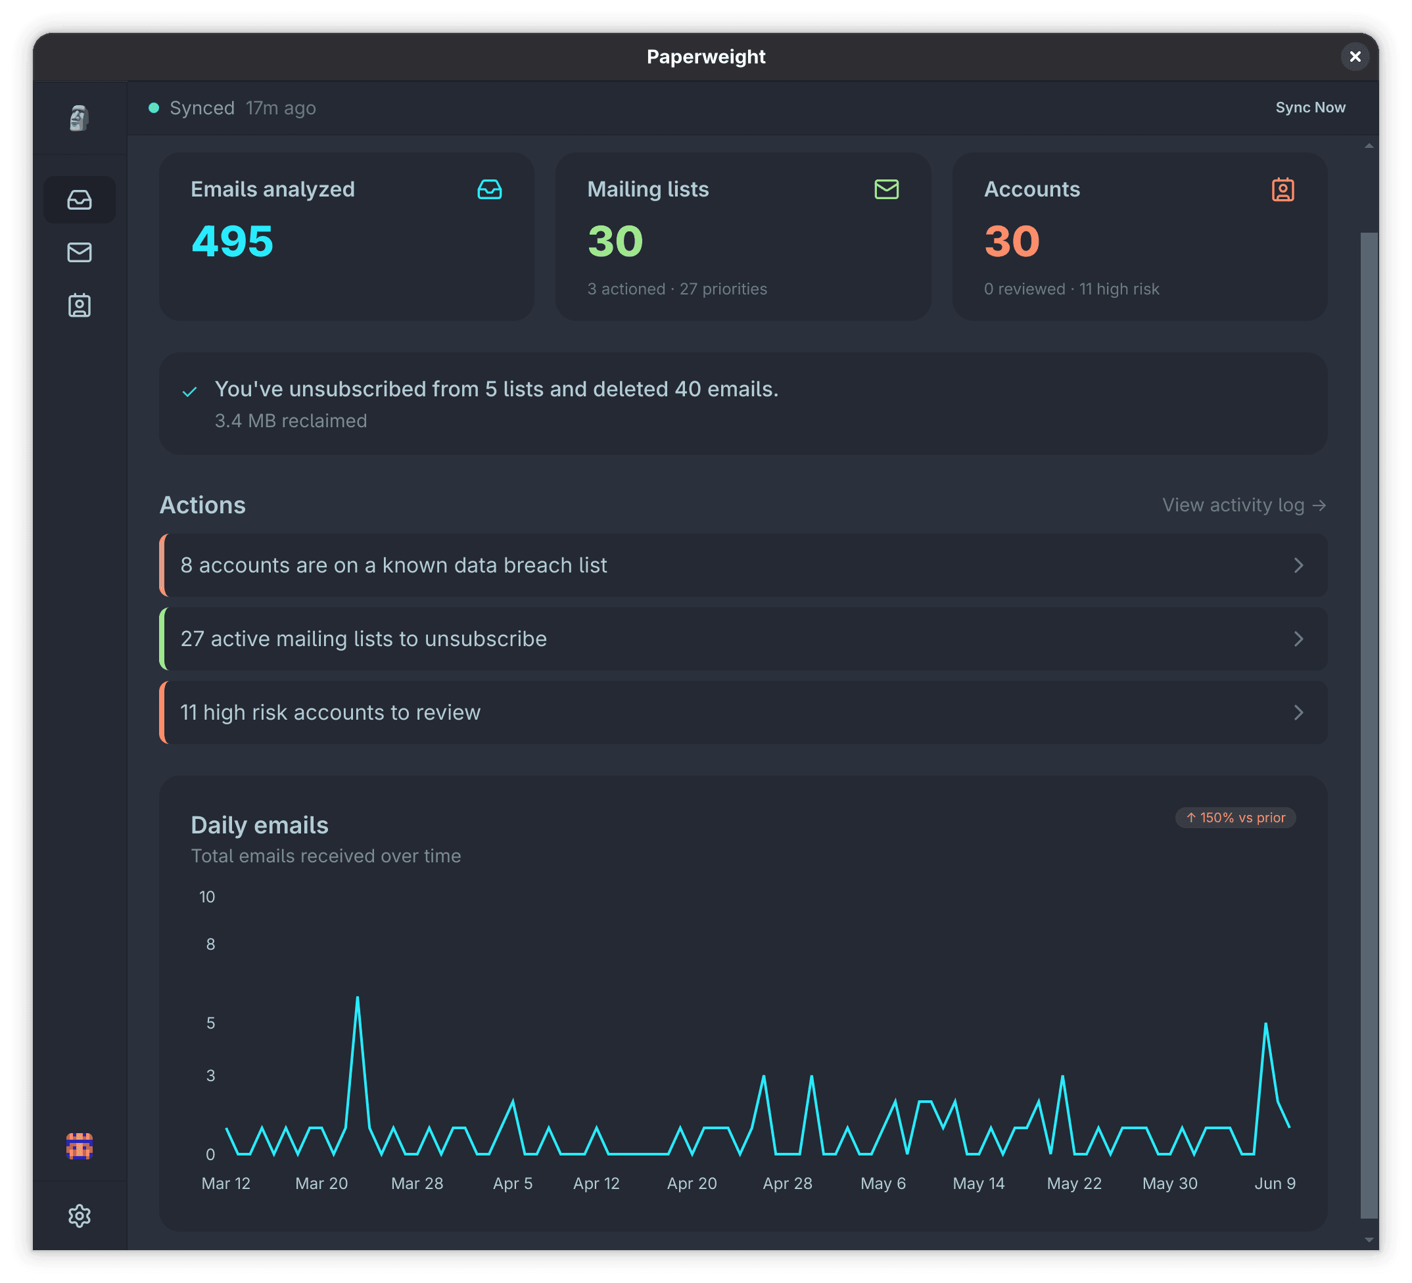Expand chevron on mailing lists unsubscribe row
This screenshot has height=1283, width=1412.
point(1298,639)
